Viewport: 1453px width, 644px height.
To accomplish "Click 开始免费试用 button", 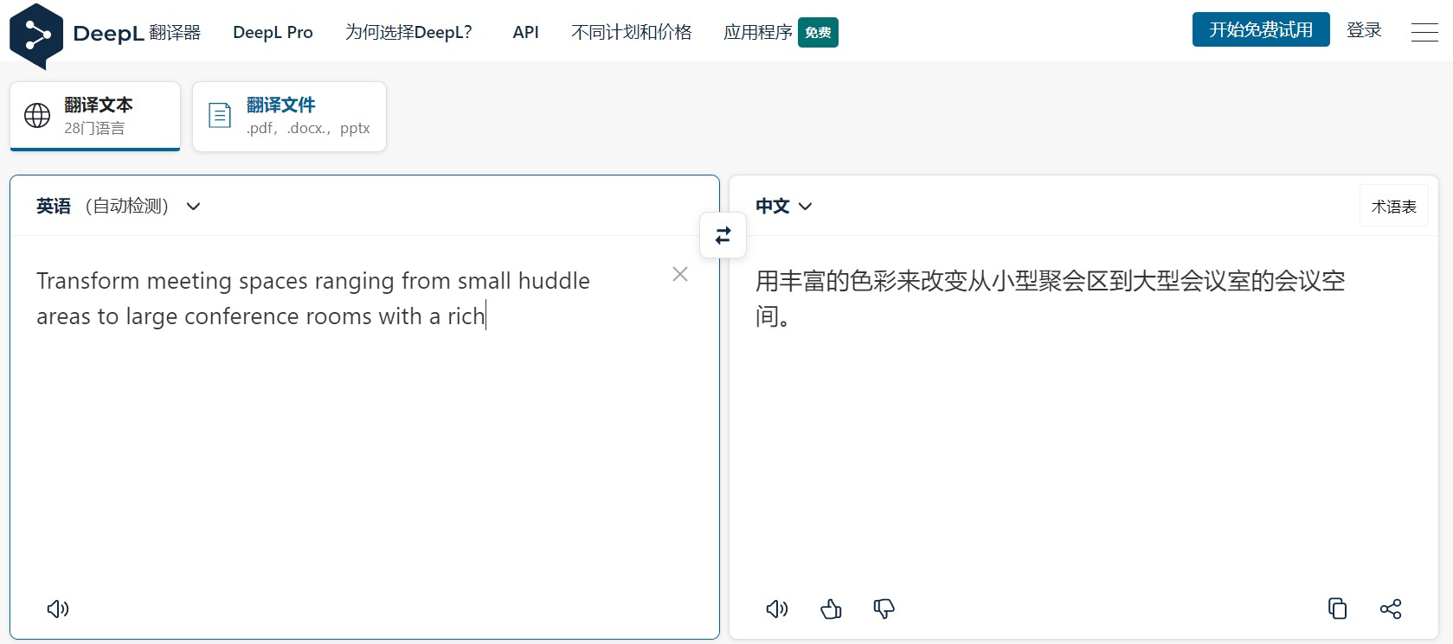I will [1260, 29].
